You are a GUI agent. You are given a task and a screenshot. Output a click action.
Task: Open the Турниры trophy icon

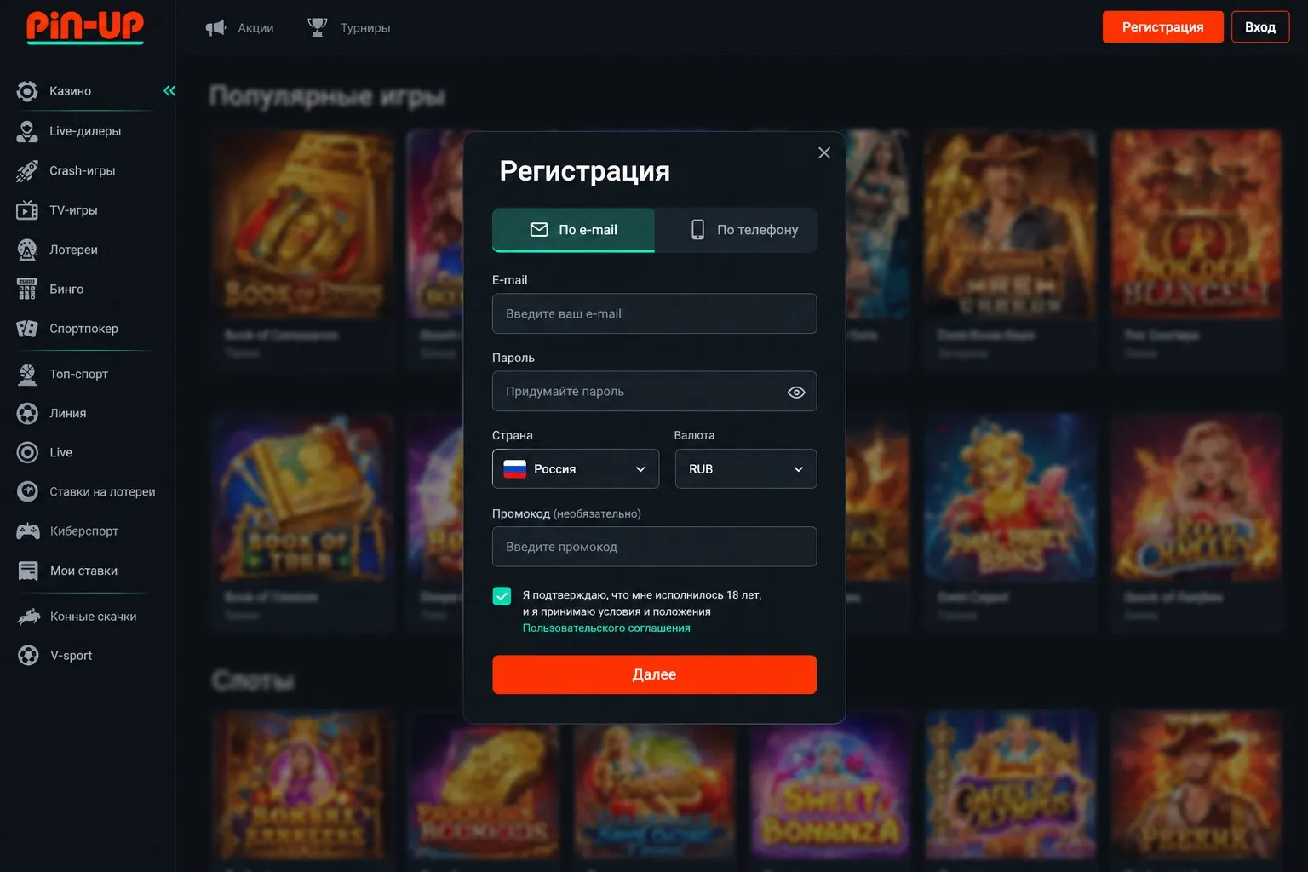point(318,28)
